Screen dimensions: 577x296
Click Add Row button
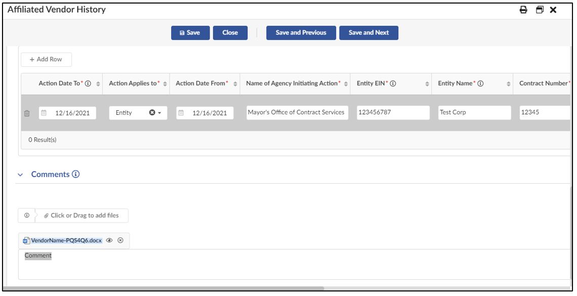[46, 60]
